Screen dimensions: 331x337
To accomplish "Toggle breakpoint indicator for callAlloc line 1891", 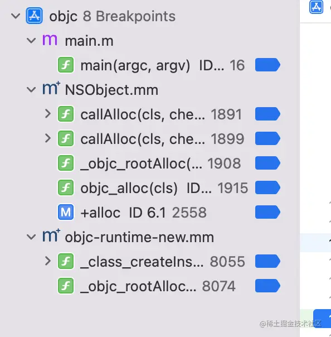I will [267, 114].
